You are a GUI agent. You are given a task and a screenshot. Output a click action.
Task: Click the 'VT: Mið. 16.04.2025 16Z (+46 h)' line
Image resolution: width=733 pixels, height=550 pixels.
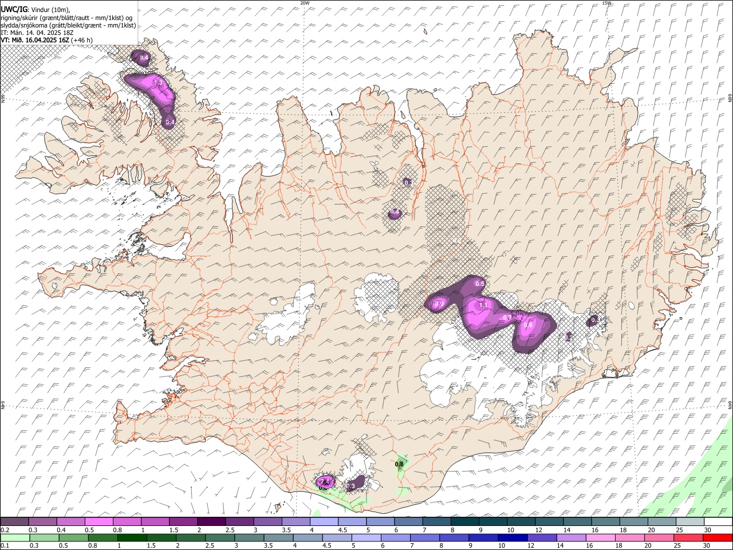pos(47,40)
